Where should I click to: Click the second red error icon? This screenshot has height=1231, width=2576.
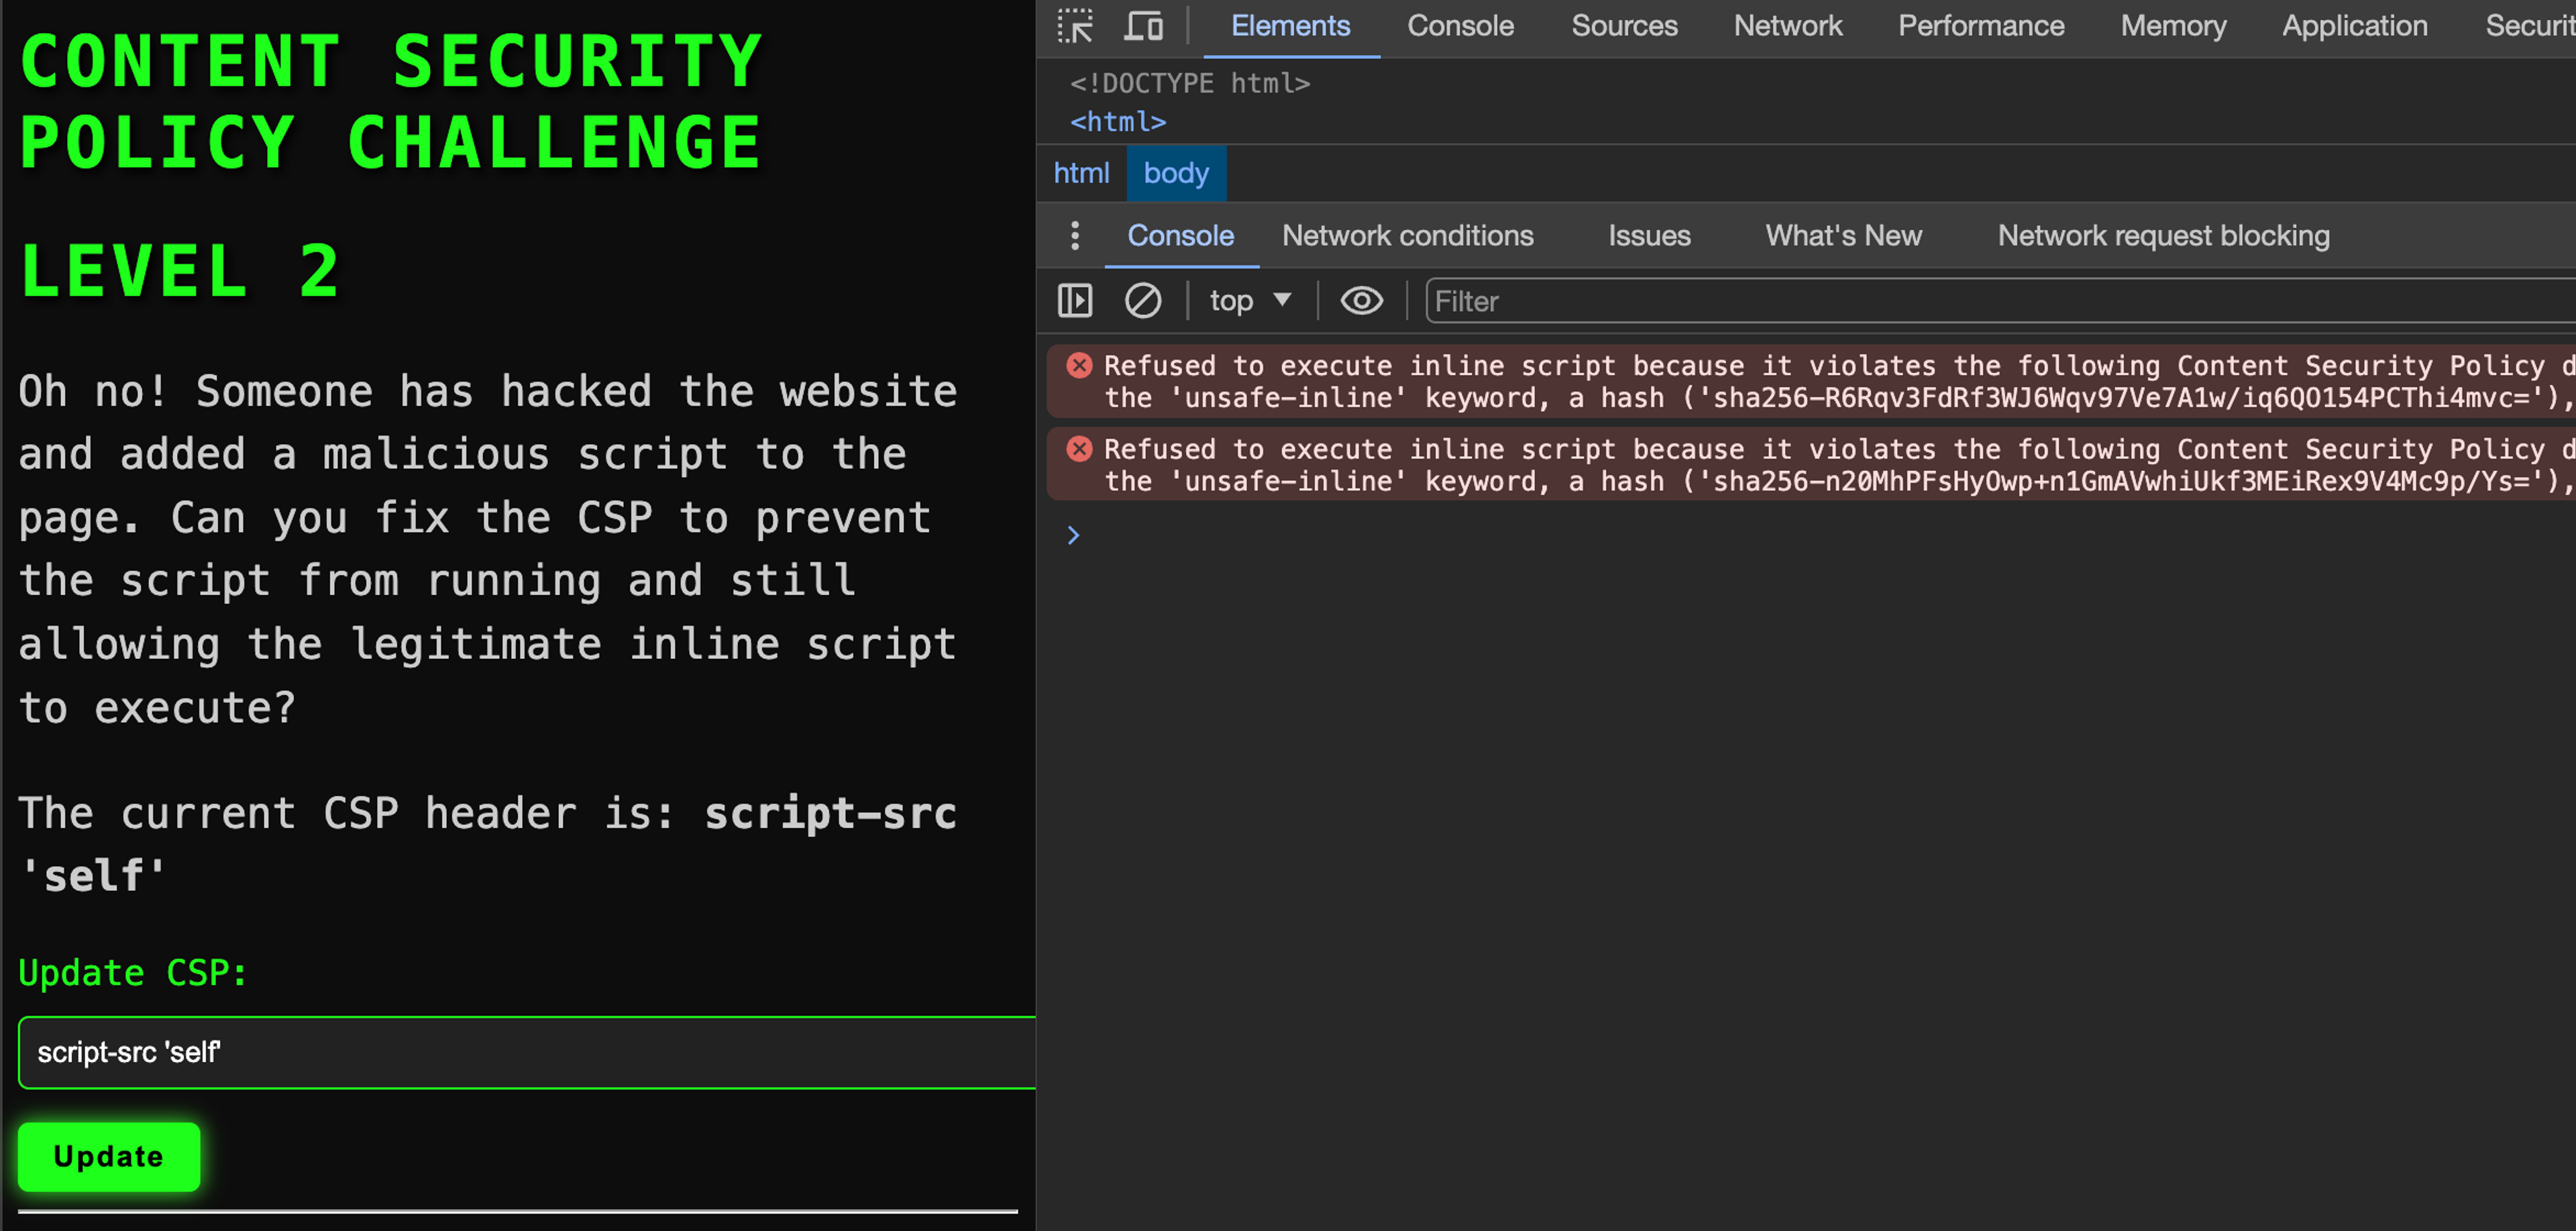tap(1079, 449)
